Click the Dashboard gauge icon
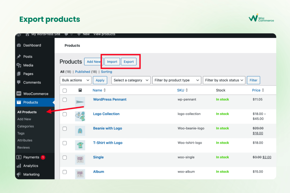Screen dimensions: 290x193 19,45
